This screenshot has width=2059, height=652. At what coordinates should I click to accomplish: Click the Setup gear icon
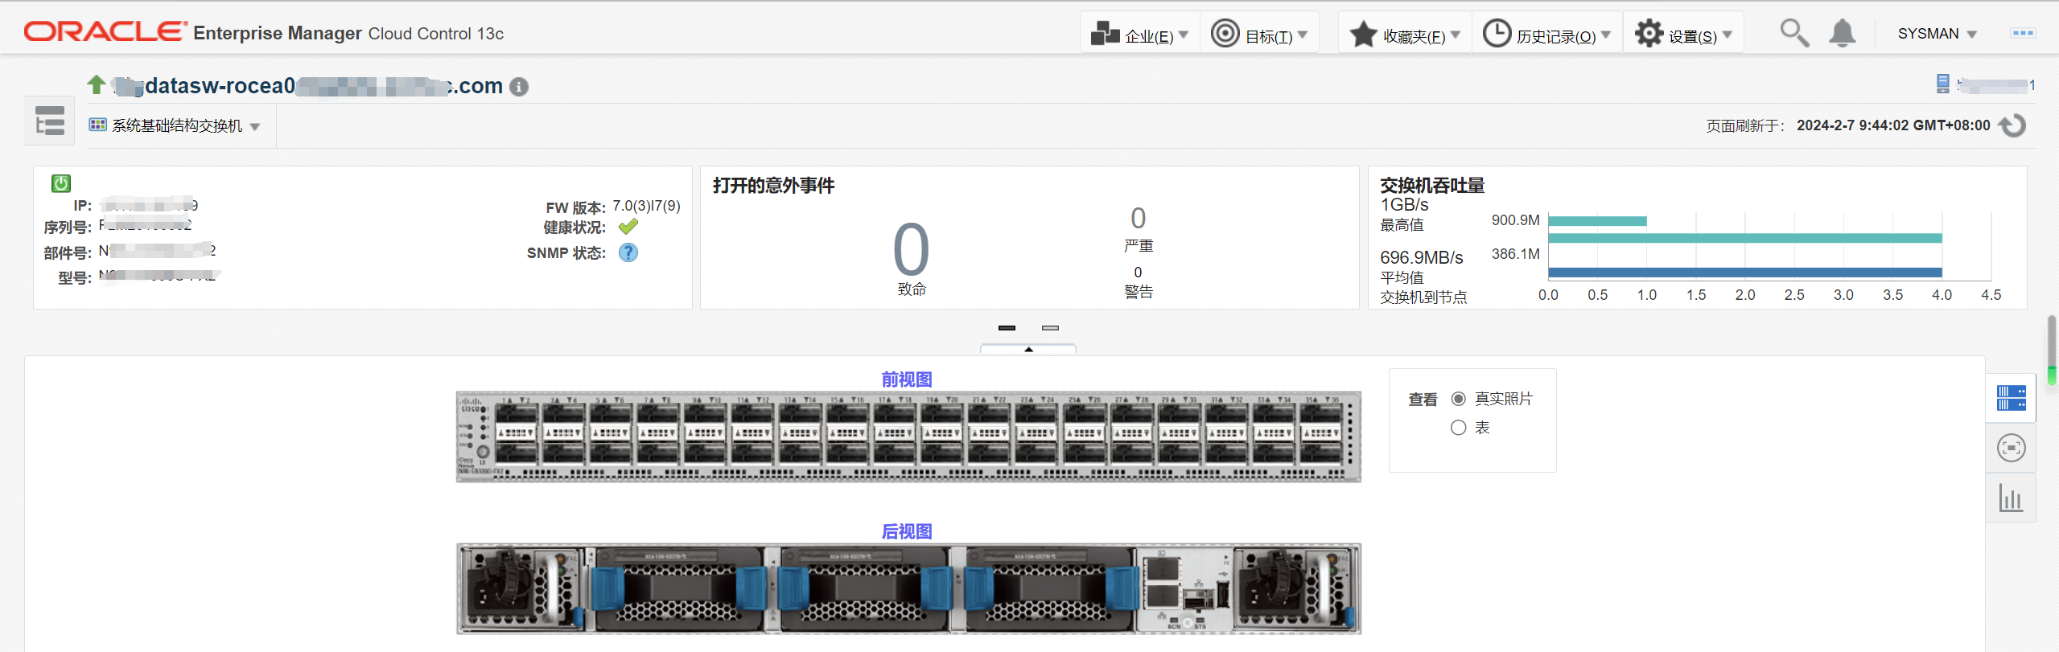point(1649,34)
